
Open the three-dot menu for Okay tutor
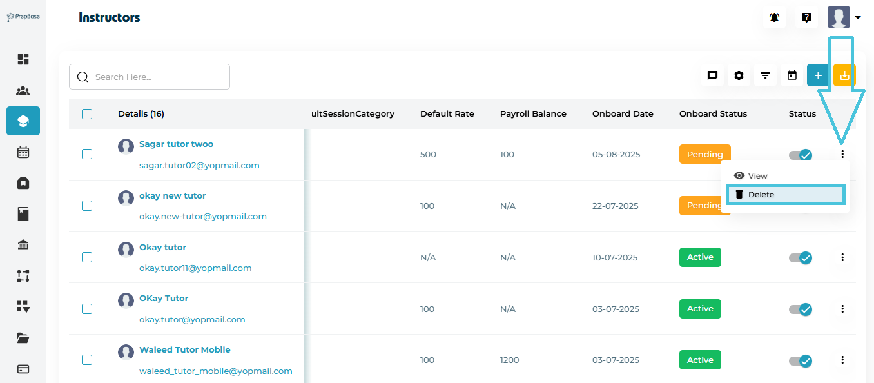click(x=842, y=257)
